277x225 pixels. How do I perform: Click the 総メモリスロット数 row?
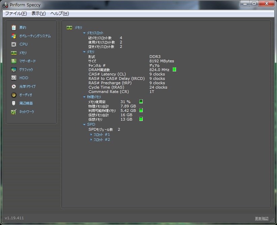click(105, 38)
